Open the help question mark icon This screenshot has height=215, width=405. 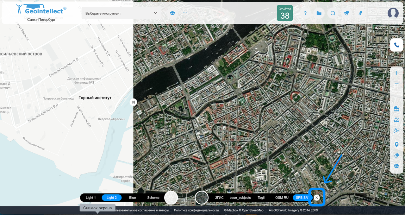tap(305, 13)
